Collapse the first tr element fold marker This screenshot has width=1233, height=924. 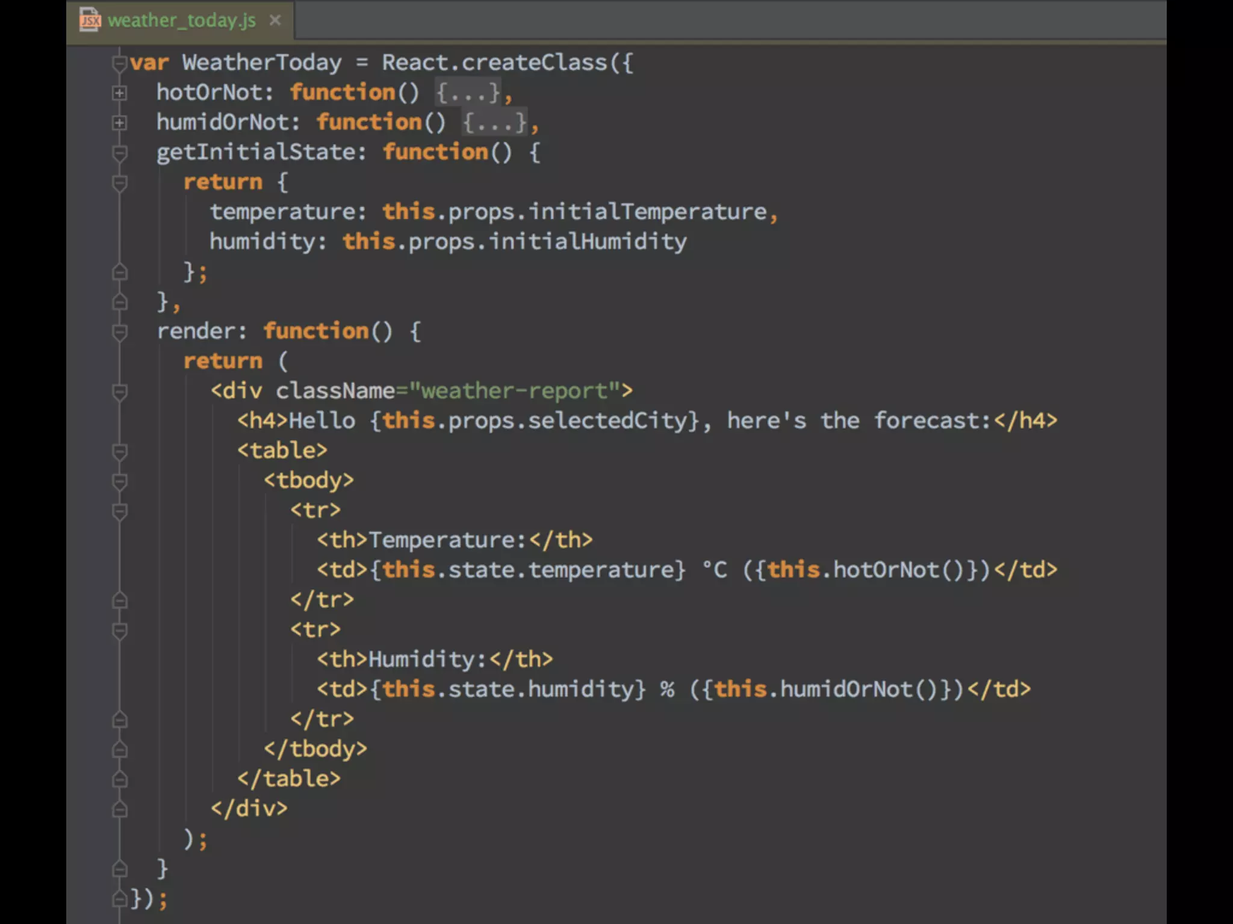120,511
